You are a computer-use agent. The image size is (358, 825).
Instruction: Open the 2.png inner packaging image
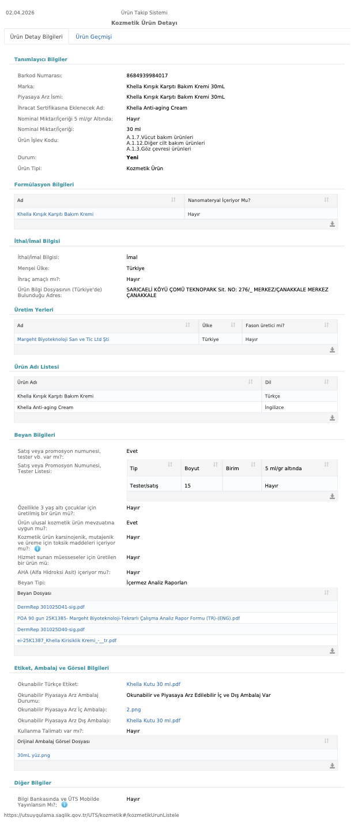(x=133, y=710)
